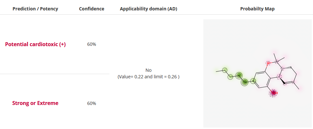The width and height of the screenshot is (313, 129).
Task: Click the aromatic benzene ring center
Action: tap(261, 80)
